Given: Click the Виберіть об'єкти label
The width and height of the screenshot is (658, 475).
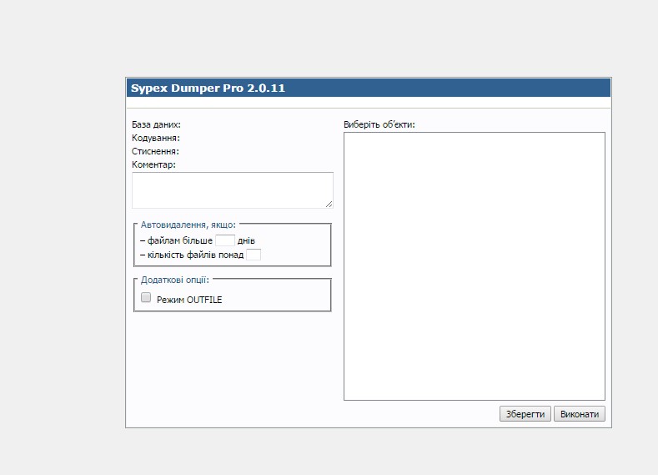Looking at the screenshot, I should coord(379,124).
